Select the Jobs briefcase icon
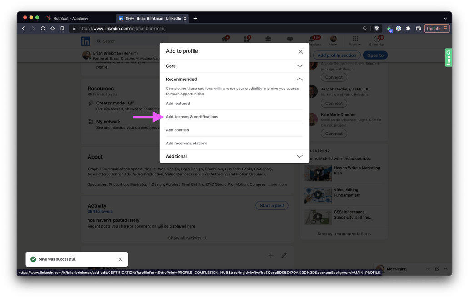The image size is (469, 298). (268, 40)
